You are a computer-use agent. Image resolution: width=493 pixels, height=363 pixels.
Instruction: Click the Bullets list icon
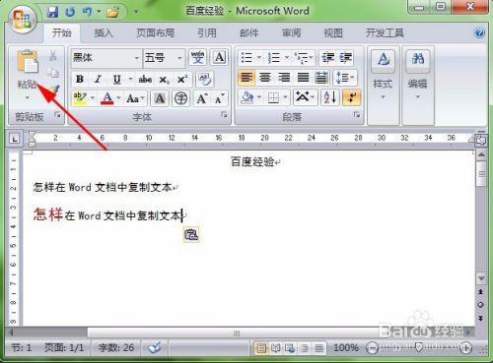click(x=246, y=58)
